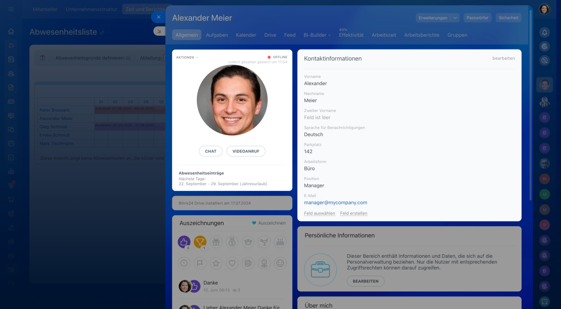Select the cocktail glass award badge
This screenshot has width=561, height=309.
(x=264, y=242)
